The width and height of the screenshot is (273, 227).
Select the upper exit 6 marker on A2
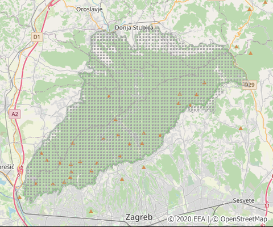22,167
